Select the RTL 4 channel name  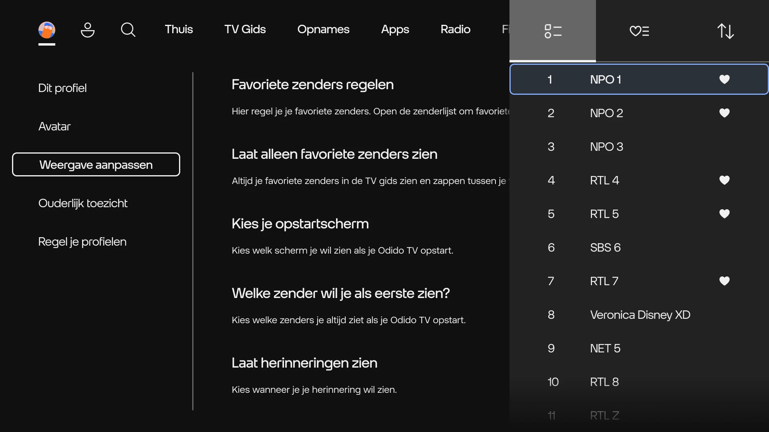(604, 180)
